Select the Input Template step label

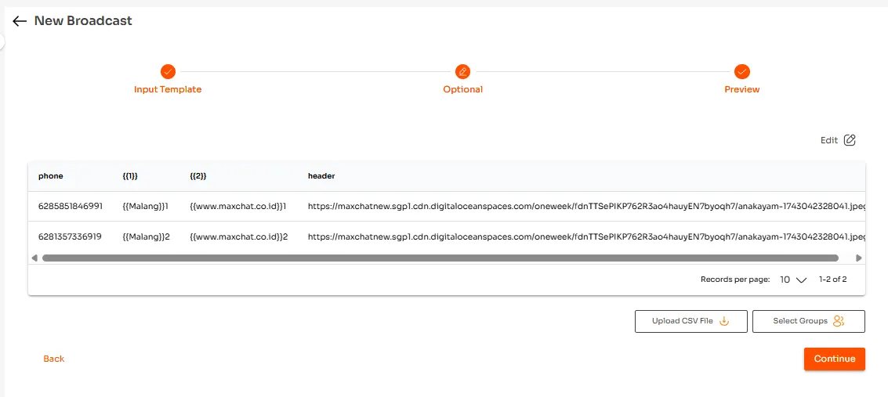click(x=168, y=89)
